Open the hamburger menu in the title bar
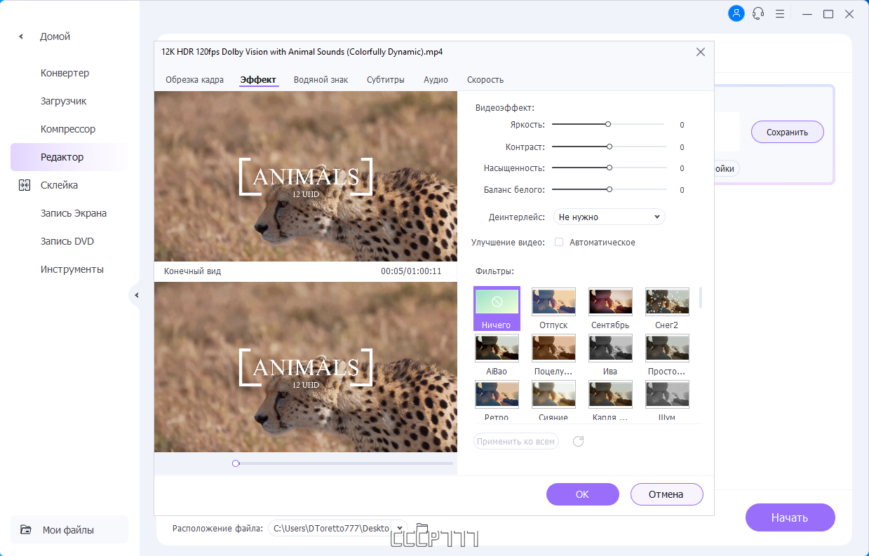This screenshot has width=869, height=556. point(780,13)
